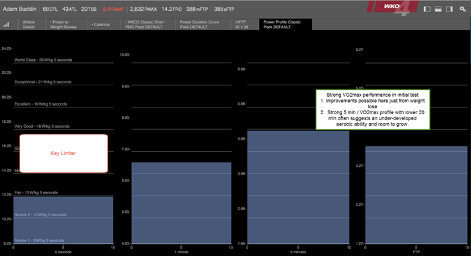Click the WKO4 logo
This screenshot has width=471, height=256.
[392, 8]
